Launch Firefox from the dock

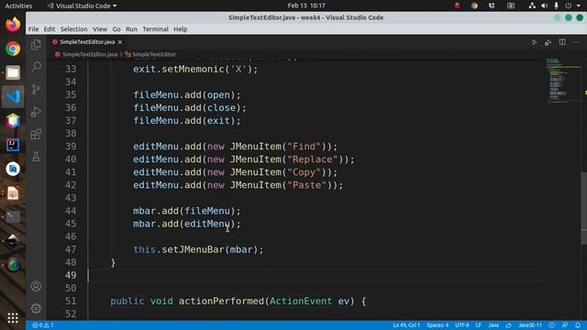point(13,25)
